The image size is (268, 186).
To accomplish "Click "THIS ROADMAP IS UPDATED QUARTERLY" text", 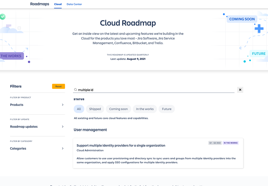I will coord(128,55).
